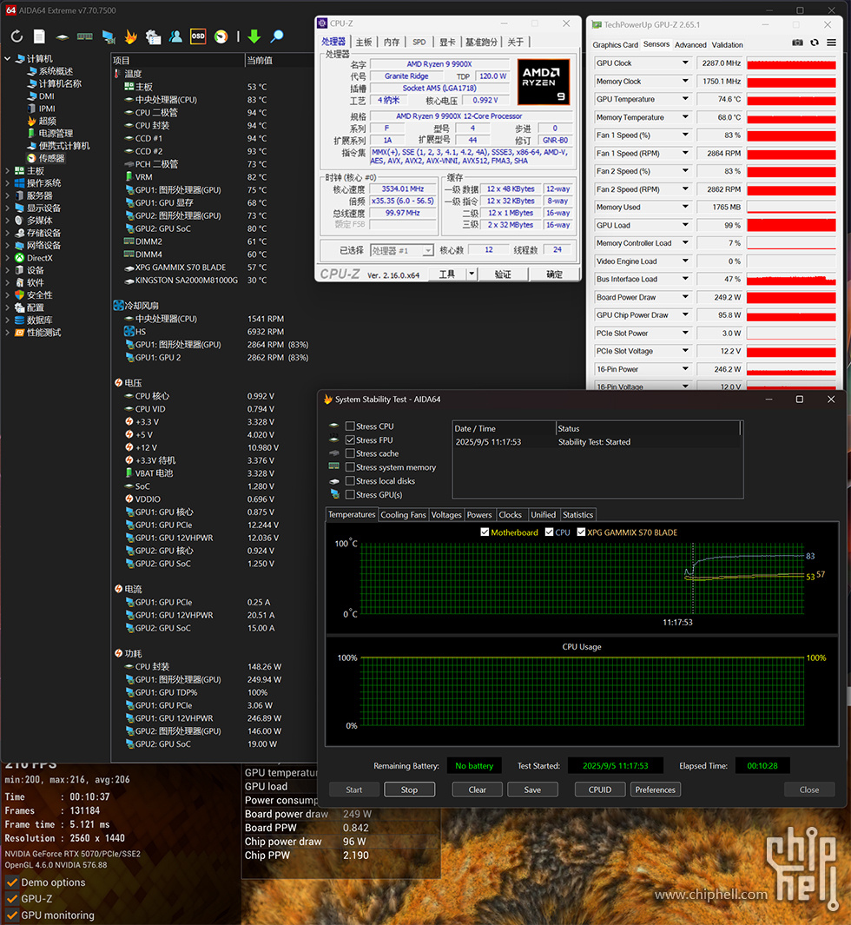Uncheck XPG GAMMIX S70 BLADE graph checkbox
Viewport: 851px width, 925px height.
(581, 532)
